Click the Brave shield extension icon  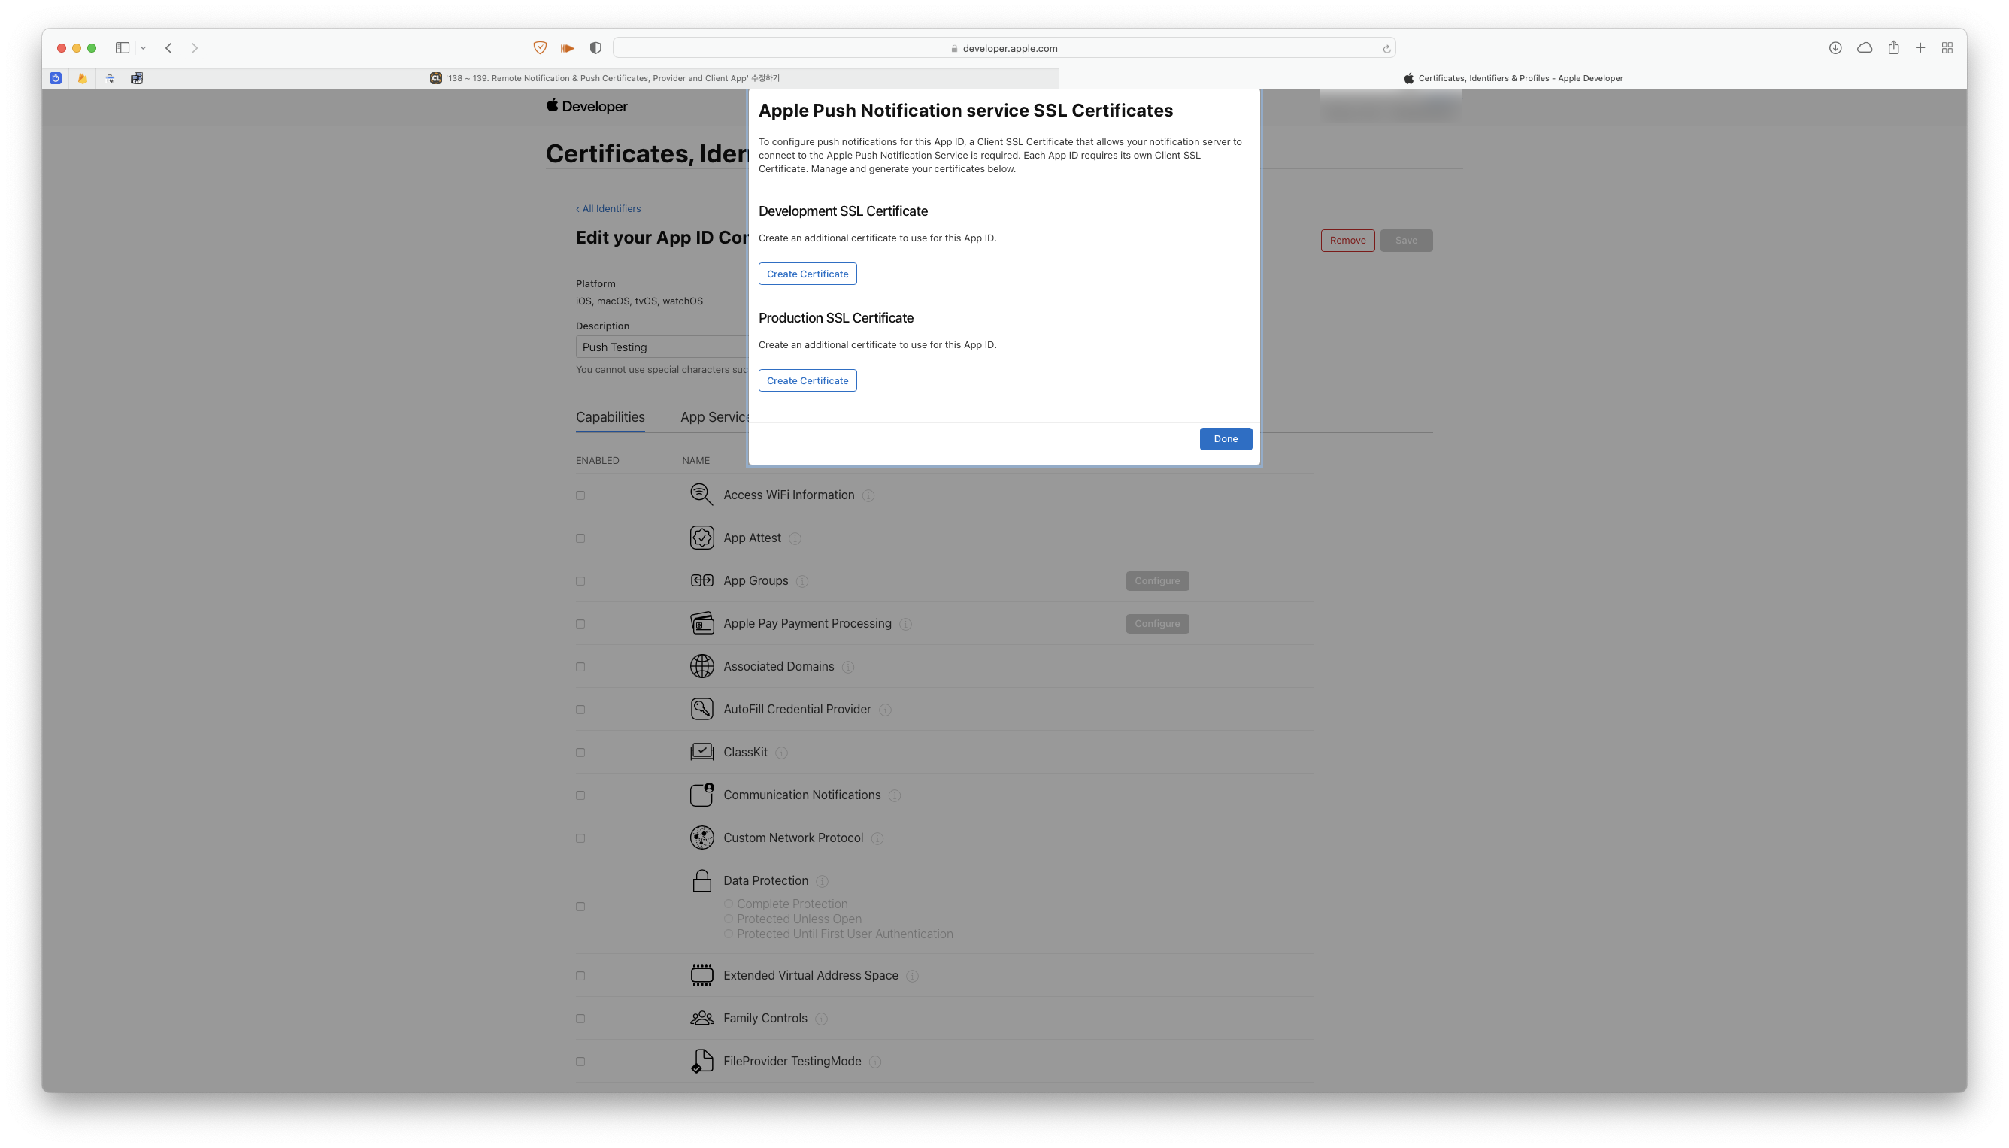click(540, 48)
